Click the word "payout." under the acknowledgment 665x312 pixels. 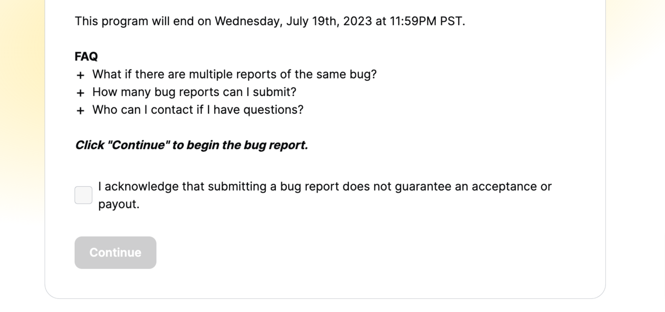point(119,204)
